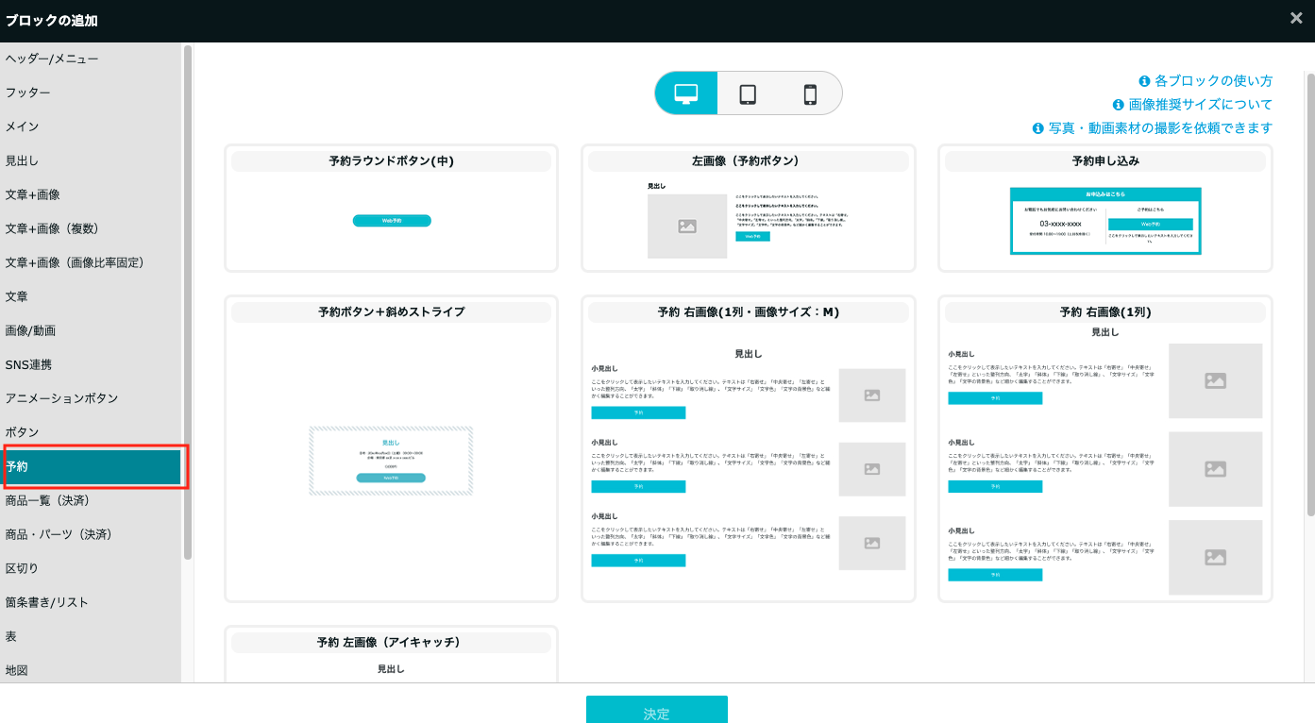Choose 左画像（予約ボタン） block thumbnail
1315x723 pixels.
pyautogui.click(x=749, y=209)
